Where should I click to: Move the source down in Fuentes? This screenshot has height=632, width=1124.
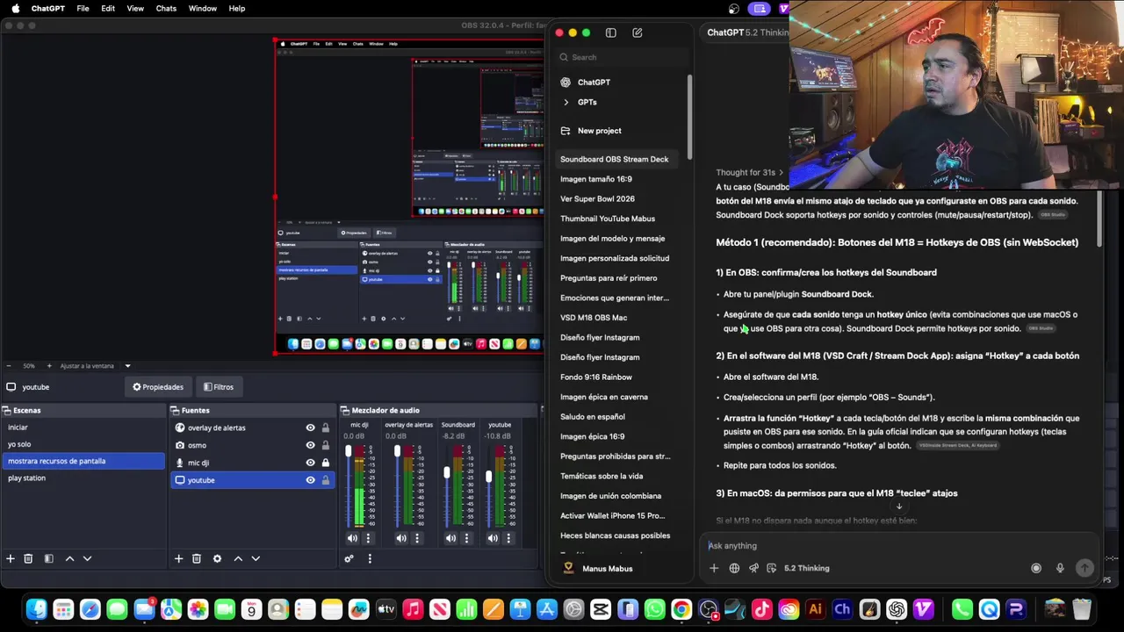point(256,558)
